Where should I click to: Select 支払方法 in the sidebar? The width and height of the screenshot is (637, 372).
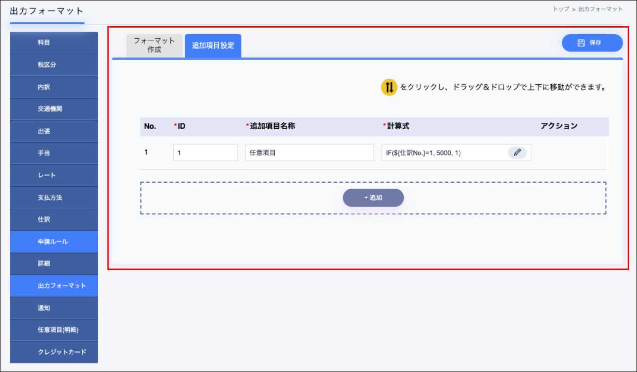click(54, 198)
